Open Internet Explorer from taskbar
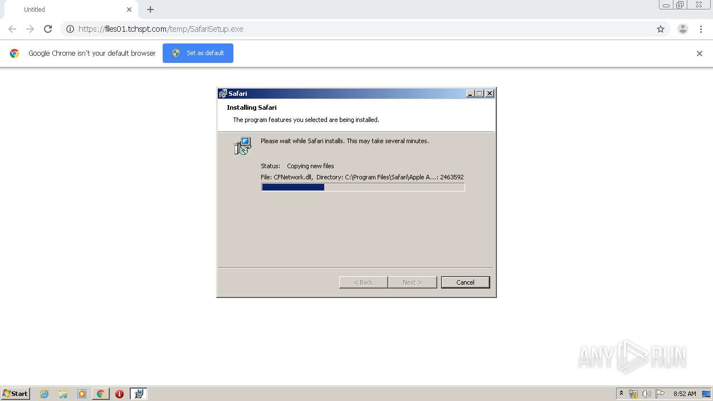713x401 pixels. [45, 394]
